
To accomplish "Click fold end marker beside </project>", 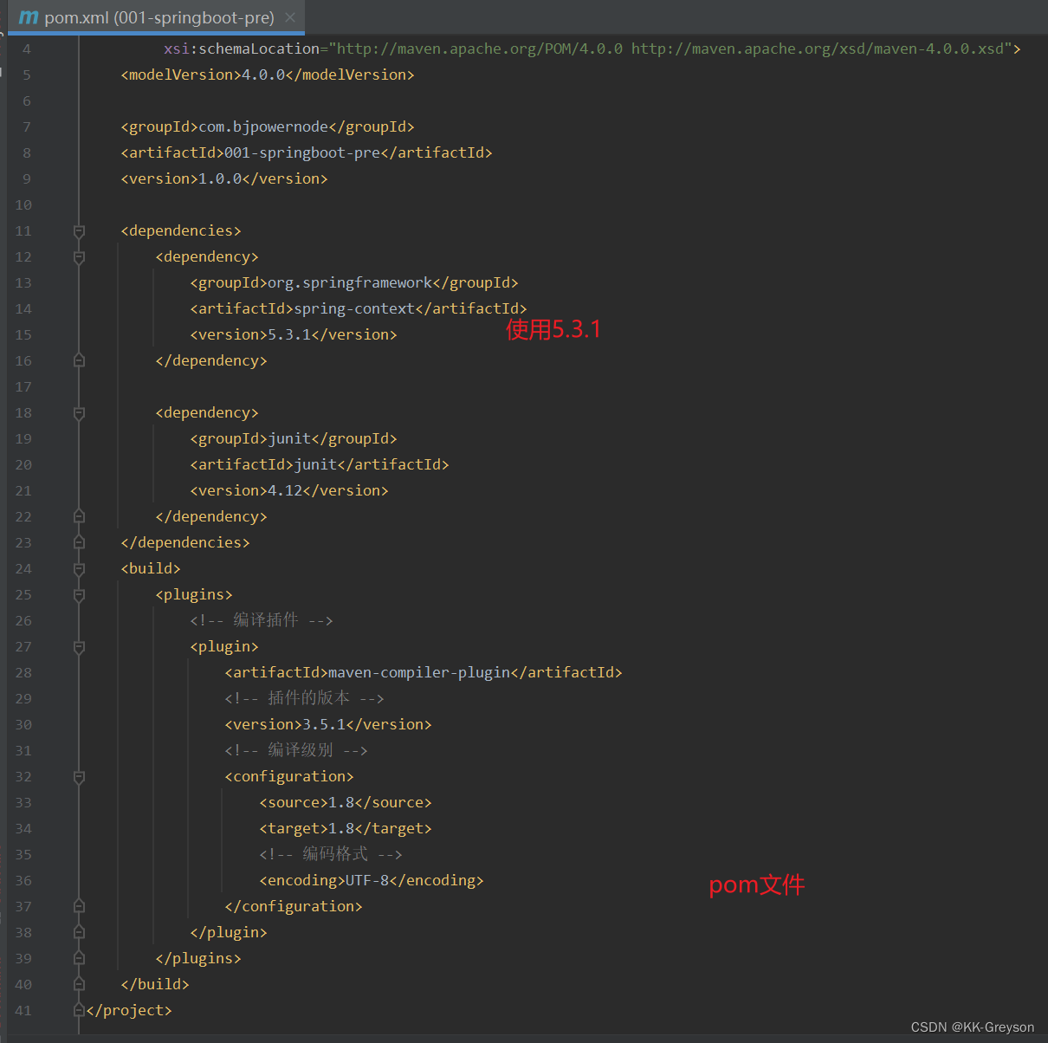I will tap(79, 1010).
